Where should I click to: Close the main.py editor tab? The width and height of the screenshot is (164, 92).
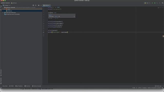(x=50, y=5)
